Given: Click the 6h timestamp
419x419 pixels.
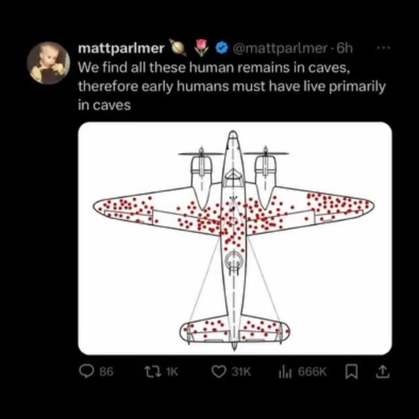Looking at the screenshot, I should 344,48.
